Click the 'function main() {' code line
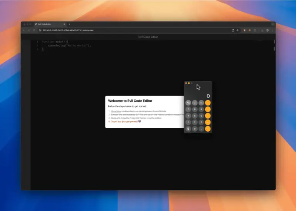Screen dimensions: 296x211 pos(55,42)
